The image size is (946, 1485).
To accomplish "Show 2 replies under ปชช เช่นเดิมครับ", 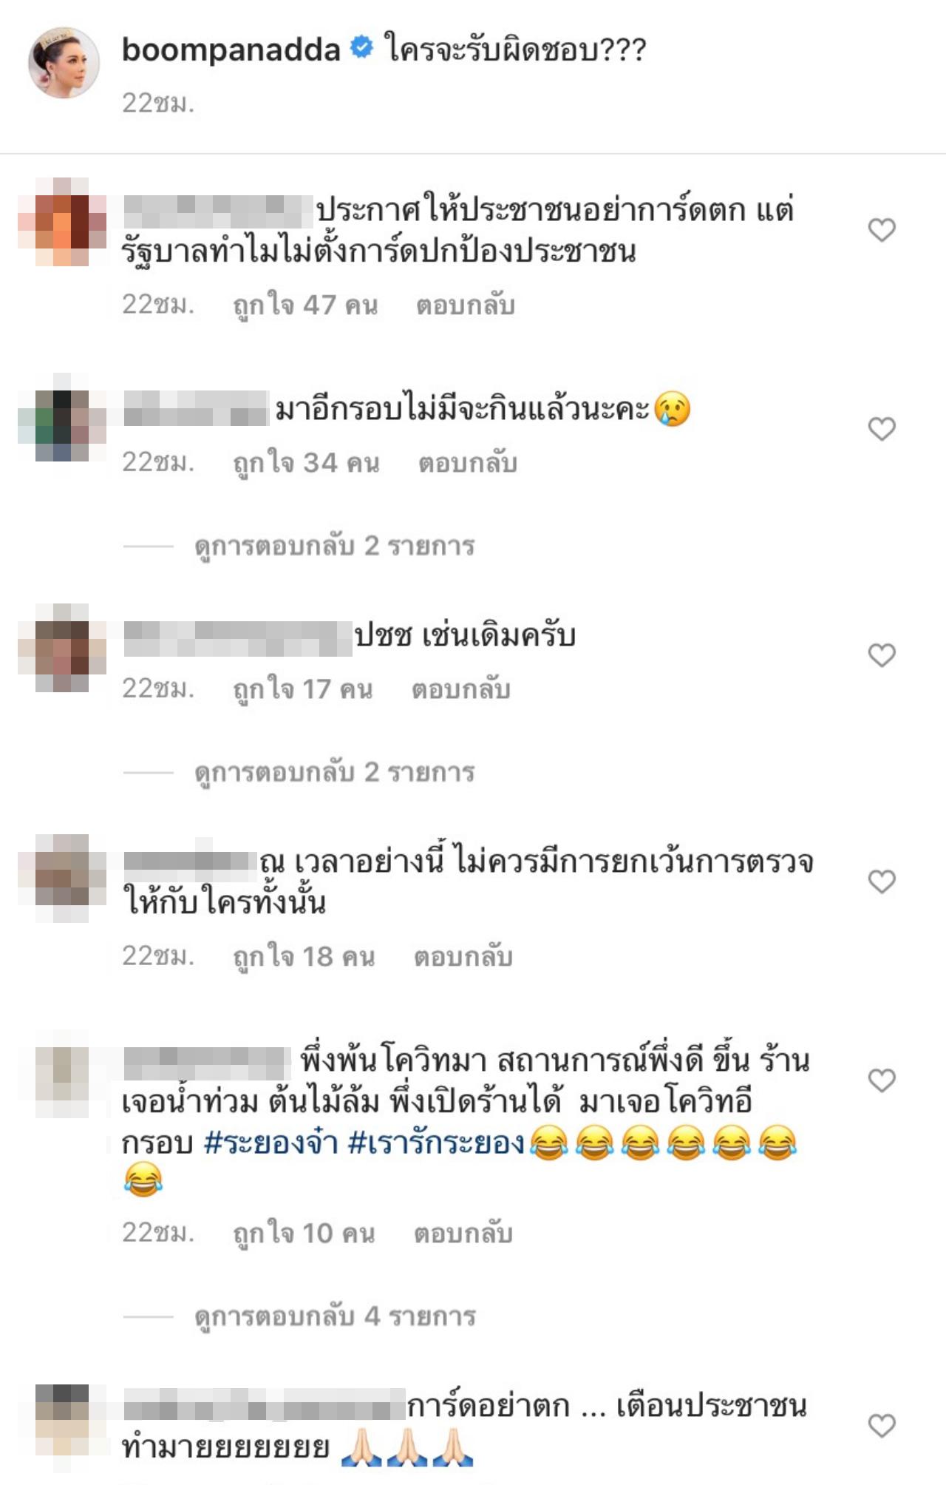I will pyautogui.click(x=335, y=773).
